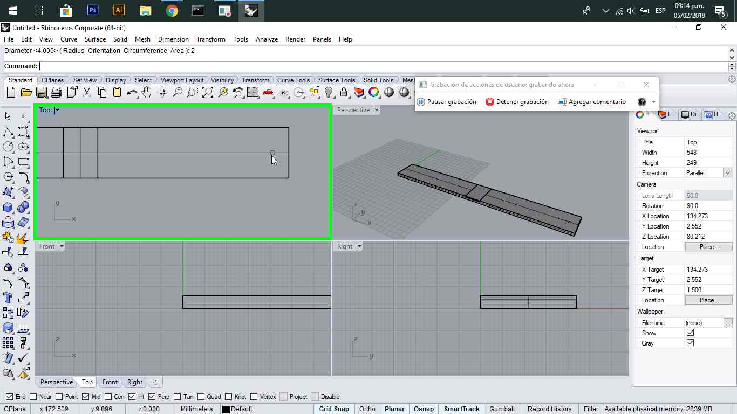Open the Perspective viewport dropdown arrow

377,110
